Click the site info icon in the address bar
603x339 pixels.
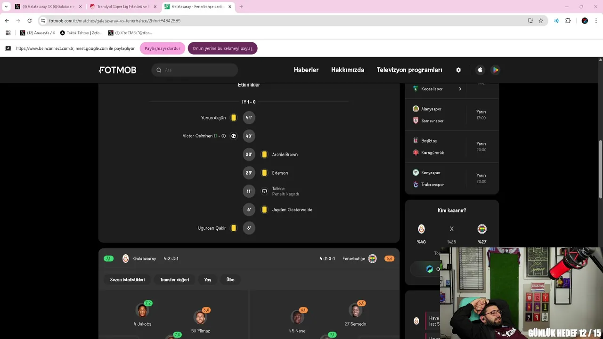pos(43,21)
